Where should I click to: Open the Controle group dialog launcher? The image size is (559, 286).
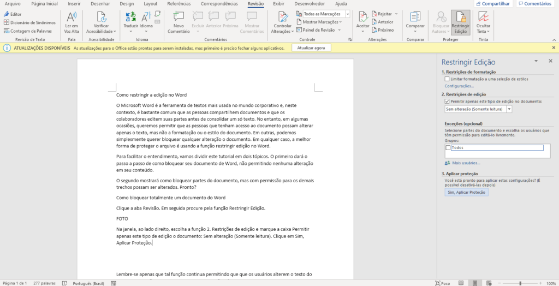[349, 39]
